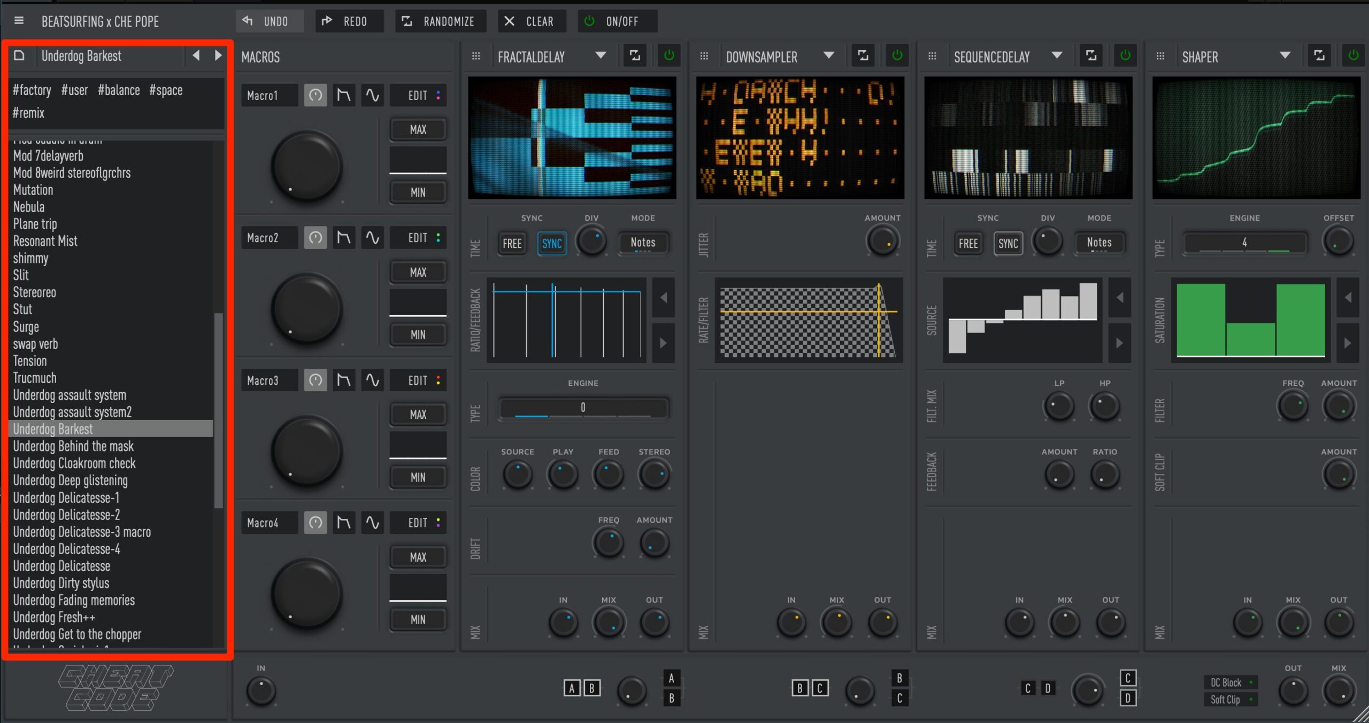Select Macro1 envelope mode icon

pyautogui.click(x=344, y=95)
